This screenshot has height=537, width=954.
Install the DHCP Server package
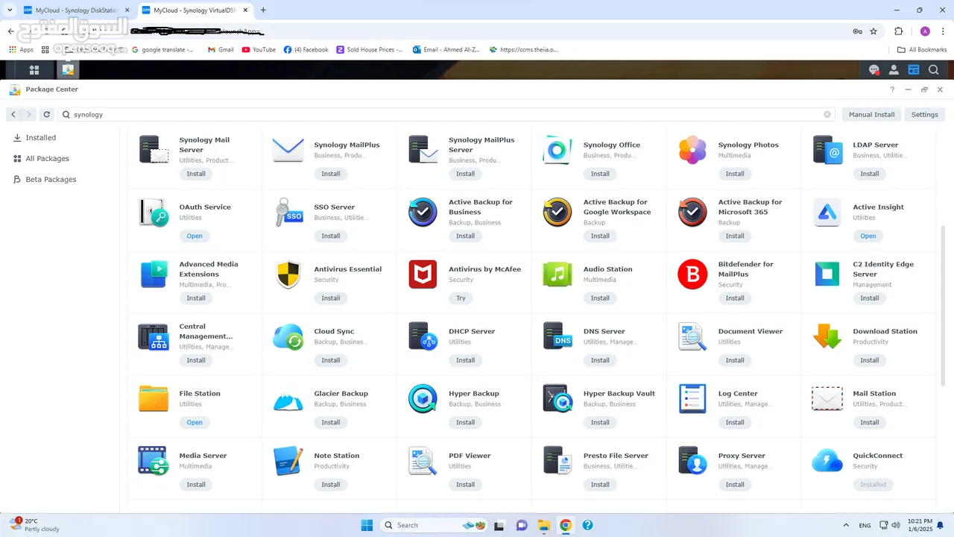tap(465, 360)
